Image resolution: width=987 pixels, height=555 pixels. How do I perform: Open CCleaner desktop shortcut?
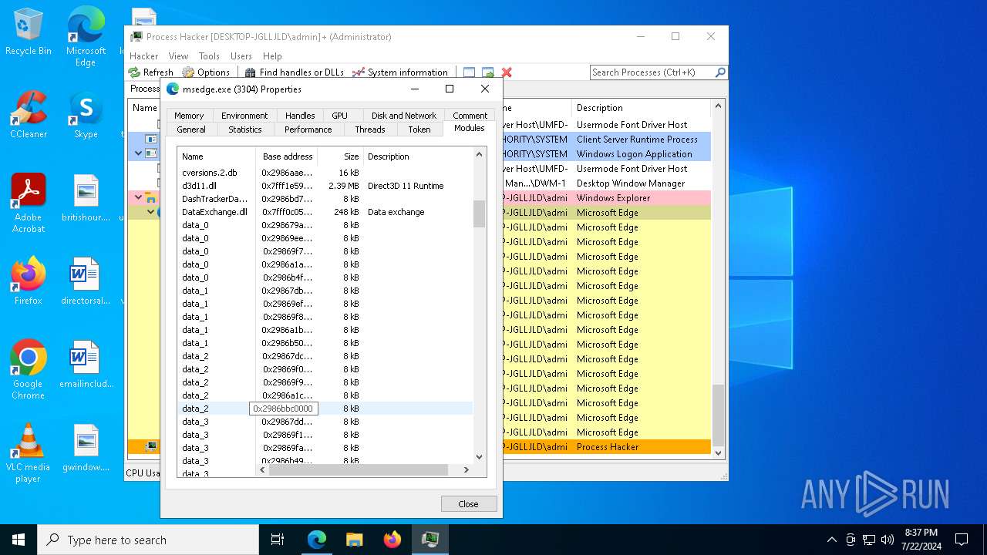point(29,116)
